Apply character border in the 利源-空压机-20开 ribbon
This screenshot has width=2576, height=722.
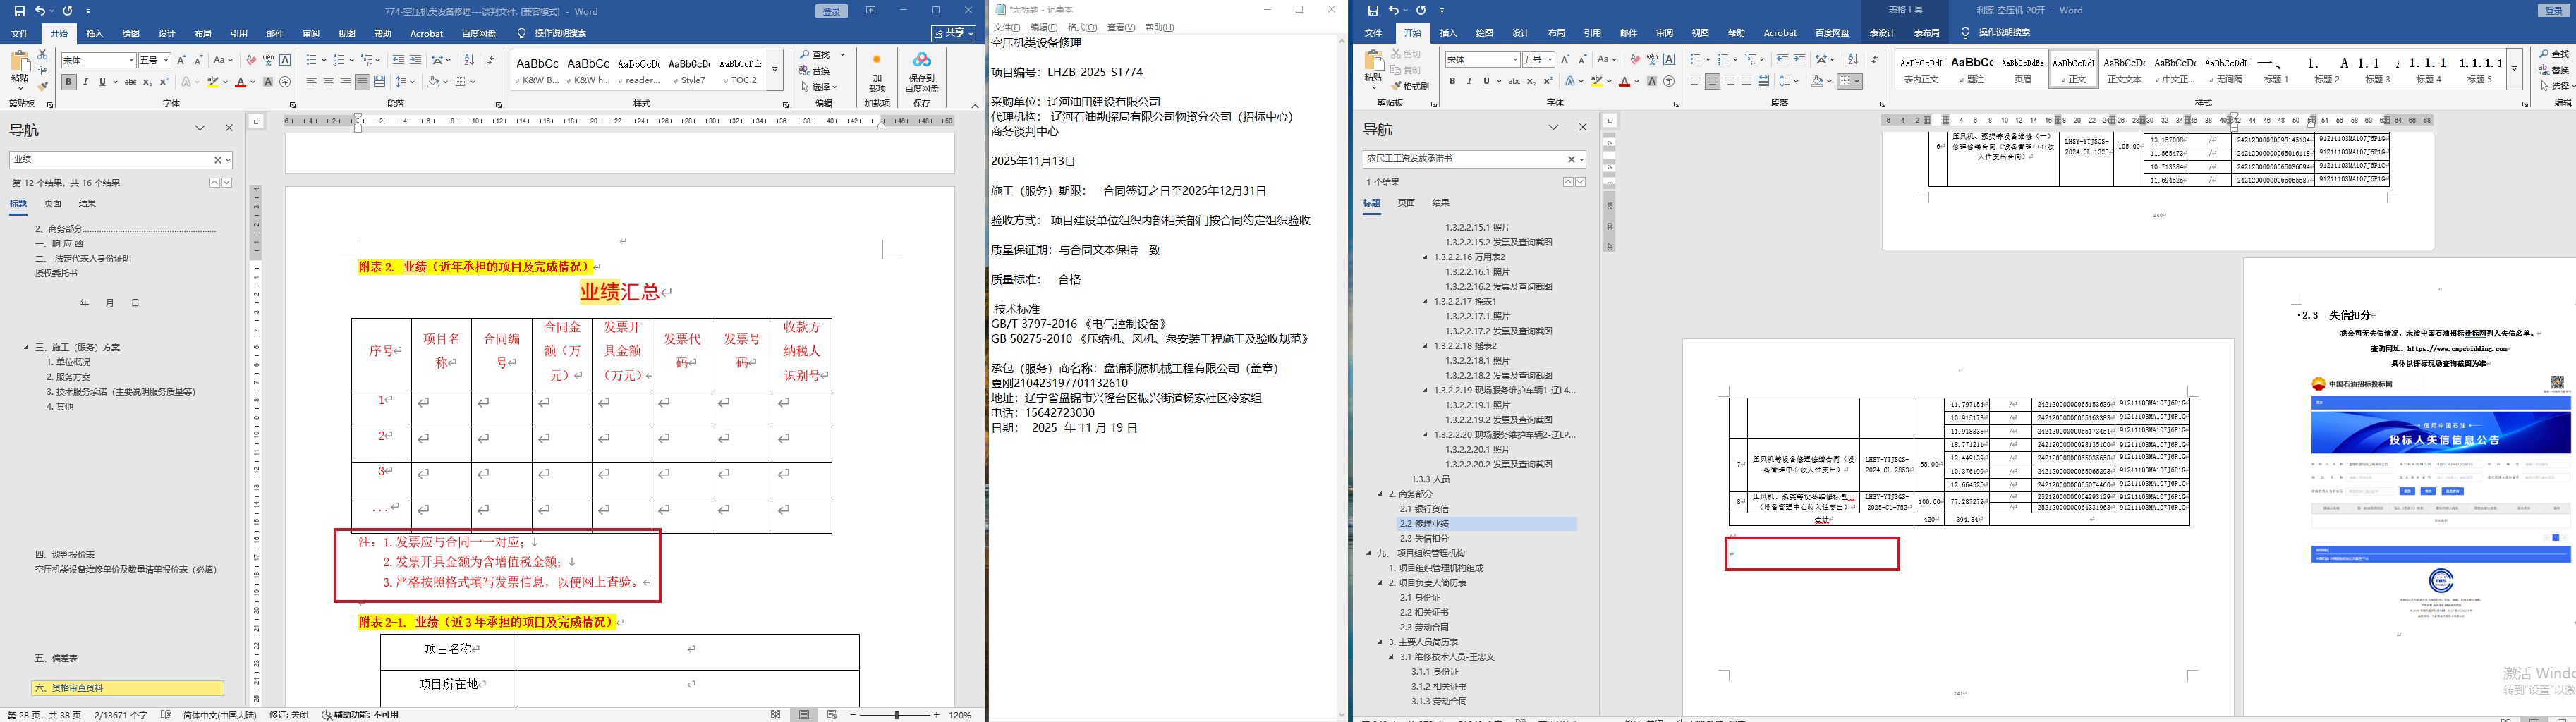(1669, 60)
